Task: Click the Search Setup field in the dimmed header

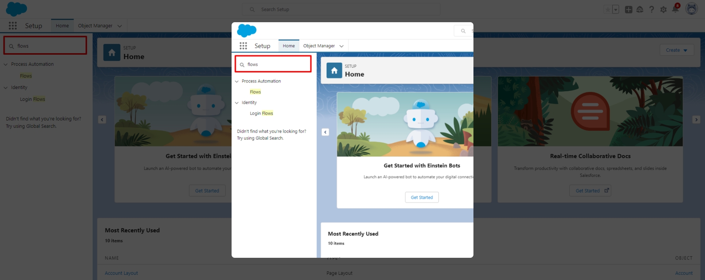Action: pyautogui.click(x=341, y=10)
